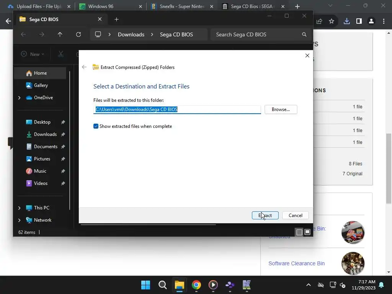392x294 pixels.
Task: Expand the This PC tree node
Action: 19,208
